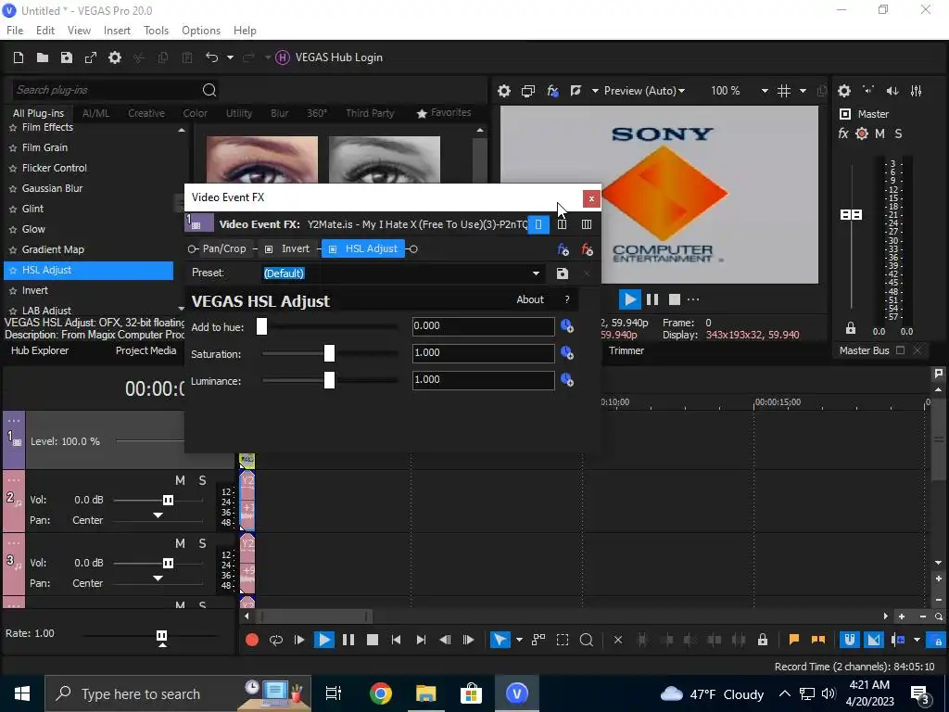This screenshot has width=949, height=712.
Task: Save the preset with the disk icon
Action: 563,273
